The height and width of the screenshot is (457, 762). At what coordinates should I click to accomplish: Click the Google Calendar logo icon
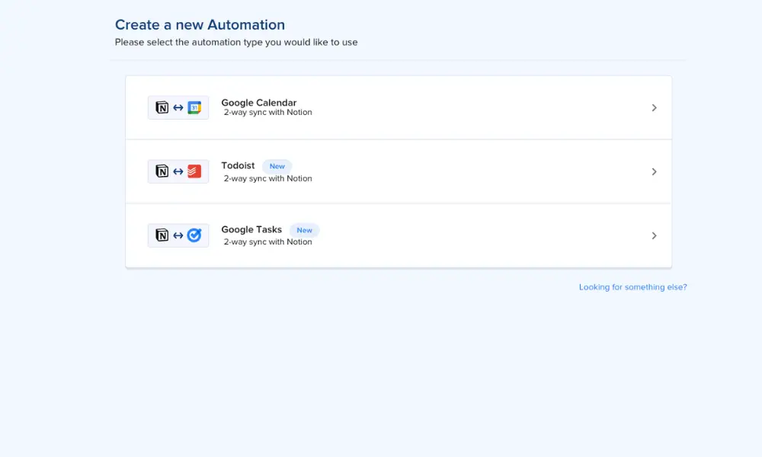coord(194,107)
